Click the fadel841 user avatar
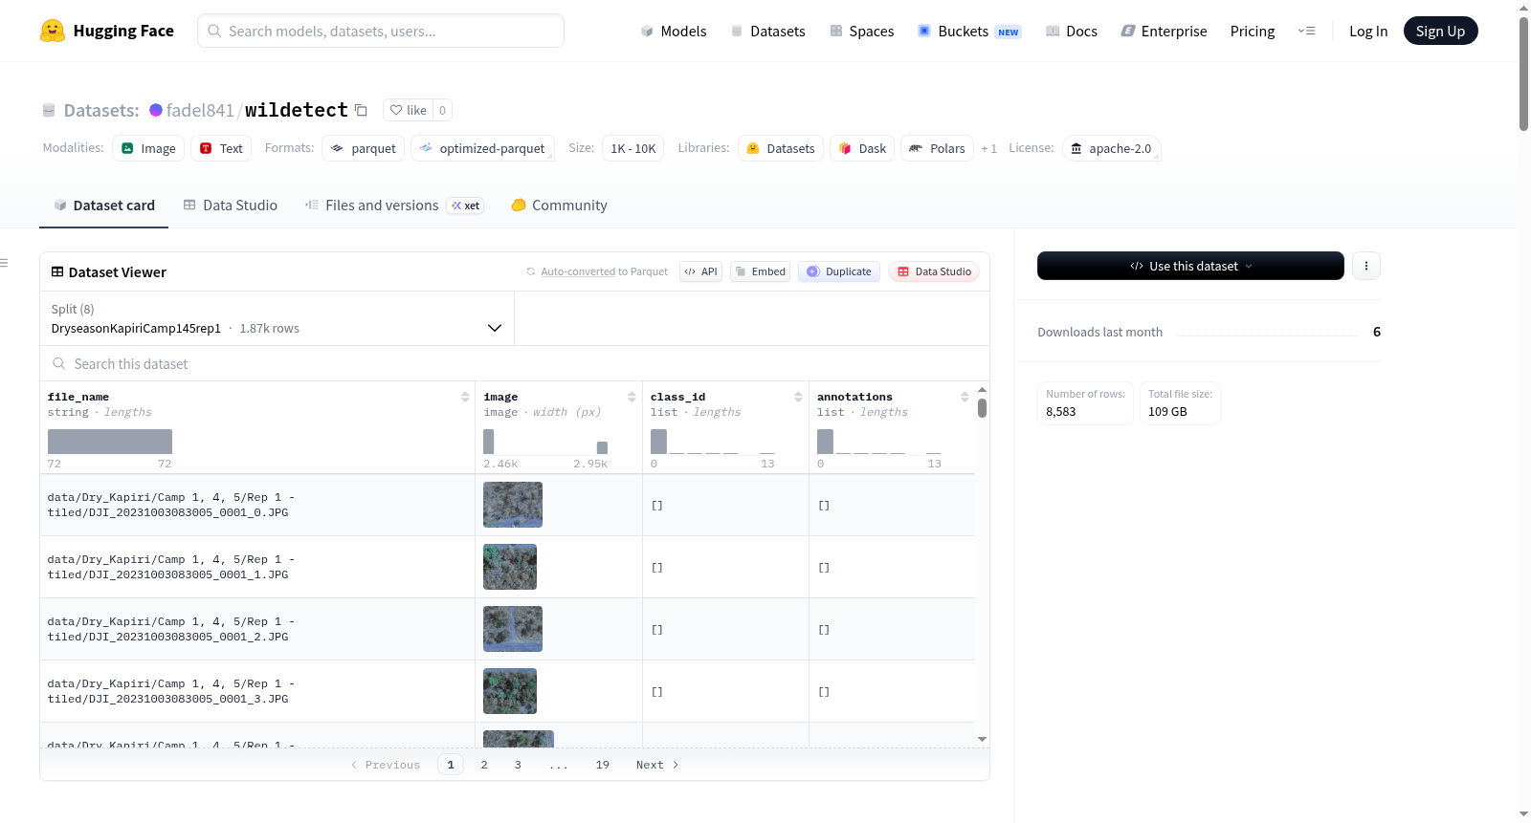1531x823 pixels. [156, 110]
